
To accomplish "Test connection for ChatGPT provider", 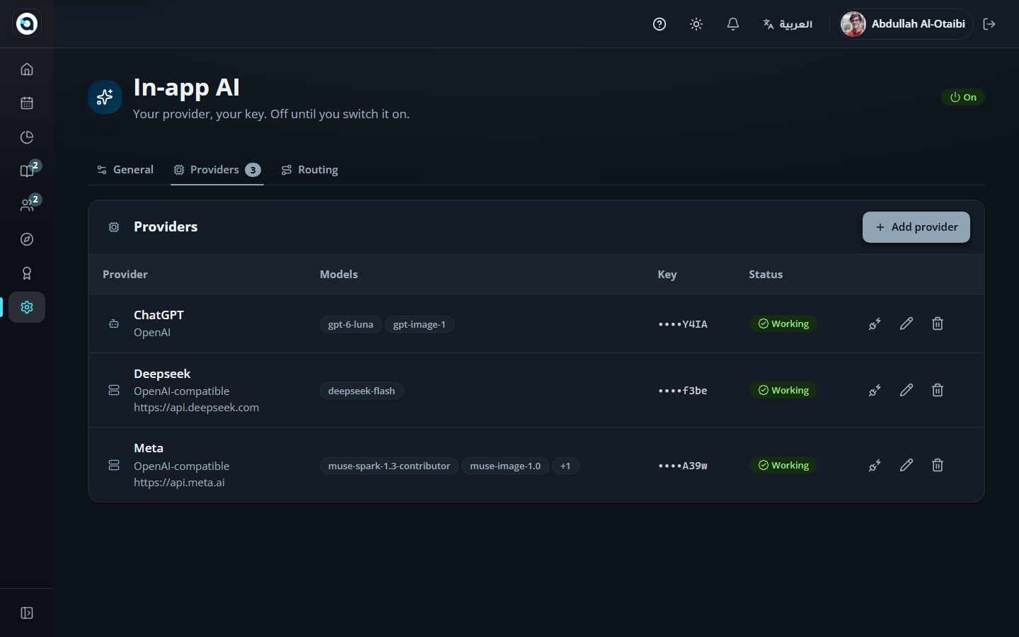I will [x=875, y=323].
